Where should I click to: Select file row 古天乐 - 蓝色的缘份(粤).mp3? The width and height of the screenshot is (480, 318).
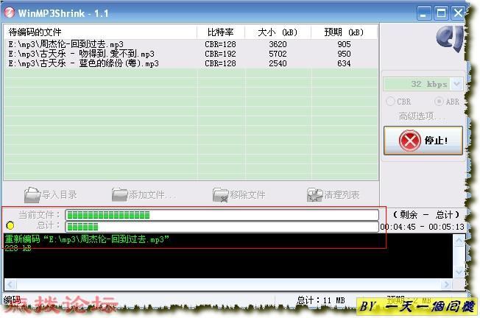click(191, 63)
